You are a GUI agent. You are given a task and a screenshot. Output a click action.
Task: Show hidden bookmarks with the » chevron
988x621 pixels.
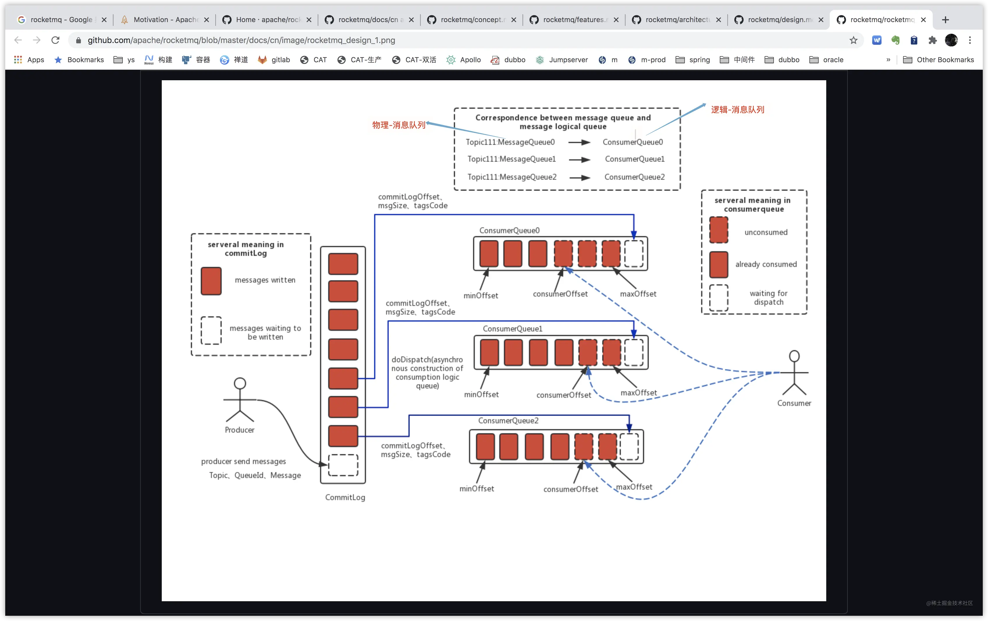[888, 60]
